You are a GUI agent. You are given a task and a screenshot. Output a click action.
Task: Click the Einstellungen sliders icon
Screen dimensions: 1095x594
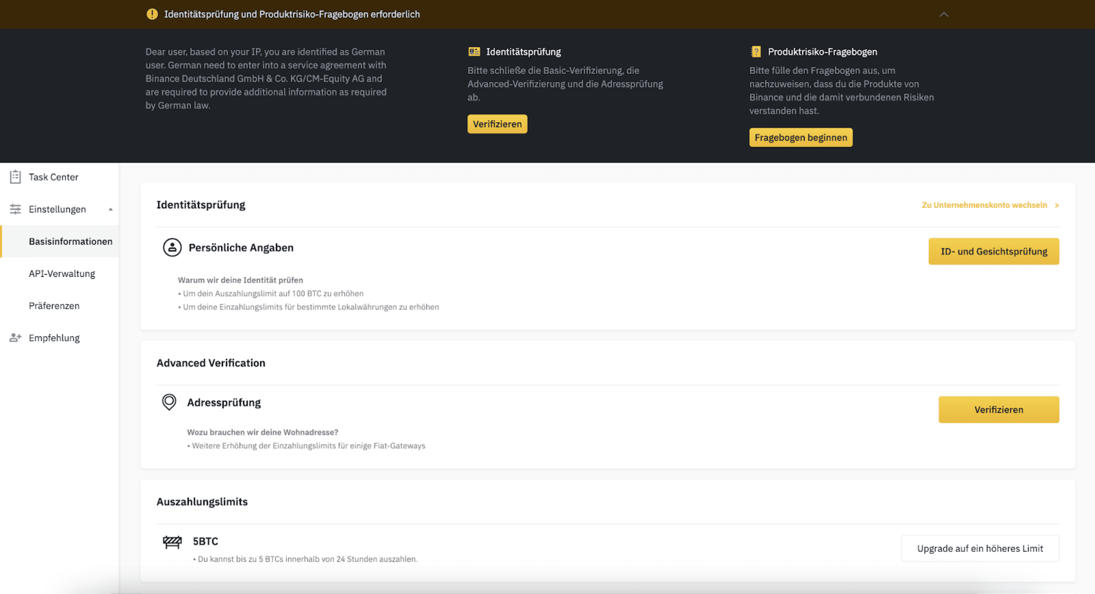[15, 209]
